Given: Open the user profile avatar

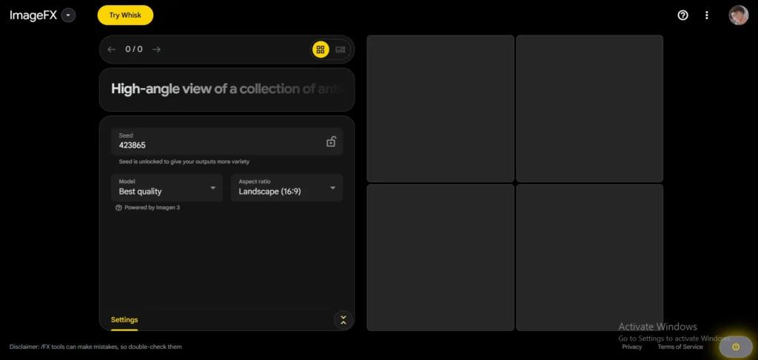Looking at the screenshot, I should pos(738,16).
